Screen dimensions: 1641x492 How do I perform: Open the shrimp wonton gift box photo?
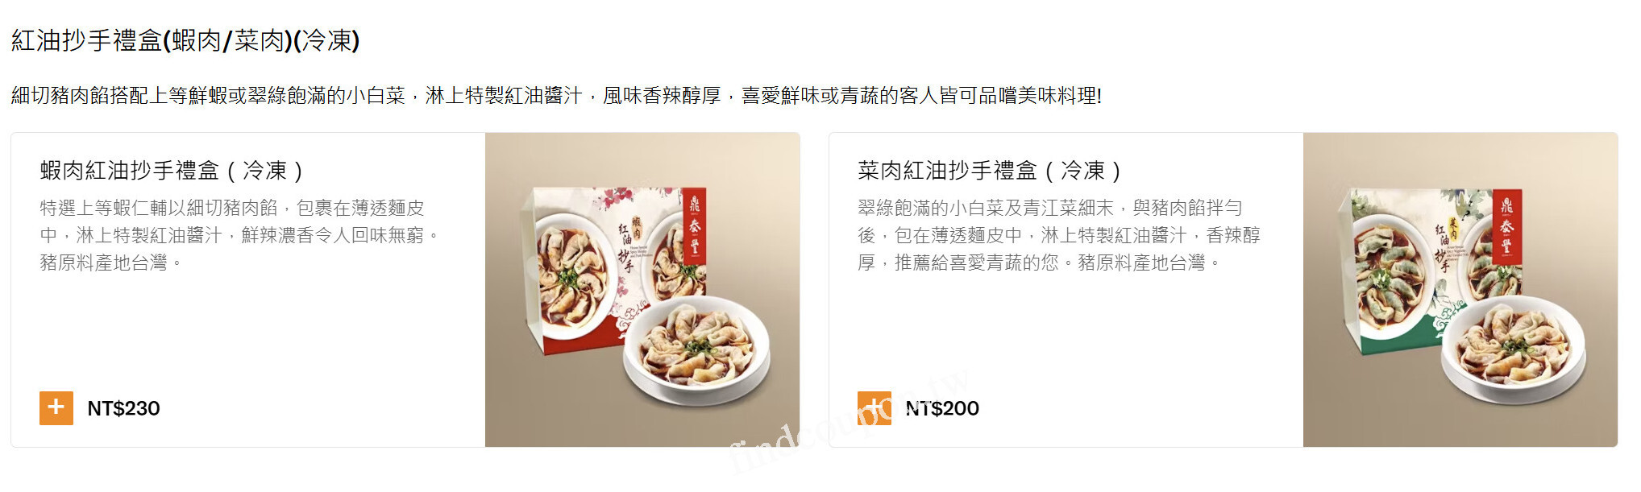pyautogui.click(x=642, y=290)
